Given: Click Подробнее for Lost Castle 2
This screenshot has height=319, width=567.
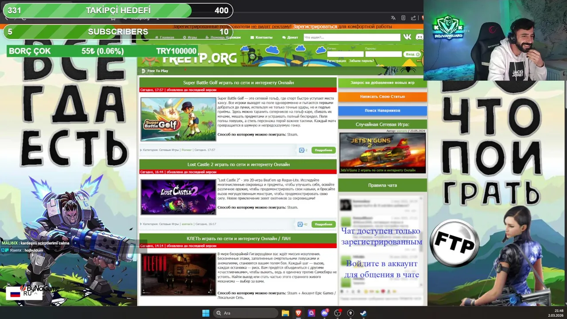Looking at the screenshot, I should 323,224.
